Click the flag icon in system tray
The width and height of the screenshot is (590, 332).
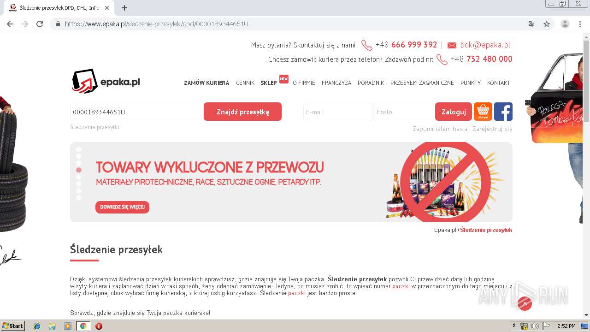point(546,326)
